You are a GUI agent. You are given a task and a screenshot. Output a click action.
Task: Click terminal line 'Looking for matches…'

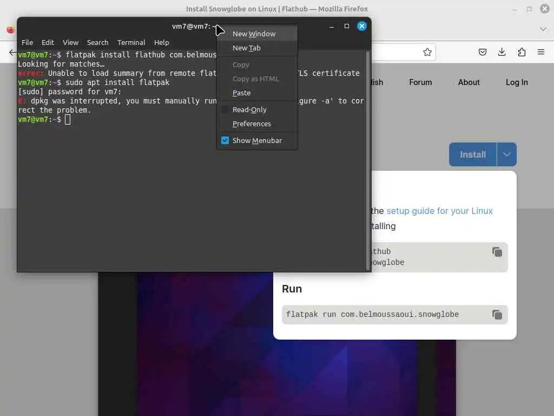tap(61, 64)
